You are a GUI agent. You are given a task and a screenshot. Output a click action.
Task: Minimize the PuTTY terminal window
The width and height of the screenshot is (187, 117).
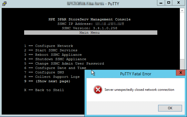161,3
